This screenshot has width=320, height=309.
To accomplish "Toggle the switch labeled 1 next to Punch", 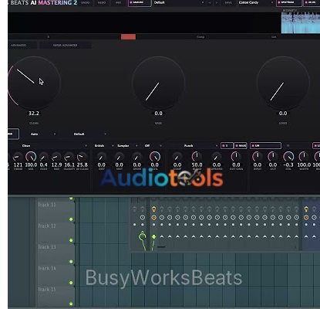I will [x=227, y=146].
